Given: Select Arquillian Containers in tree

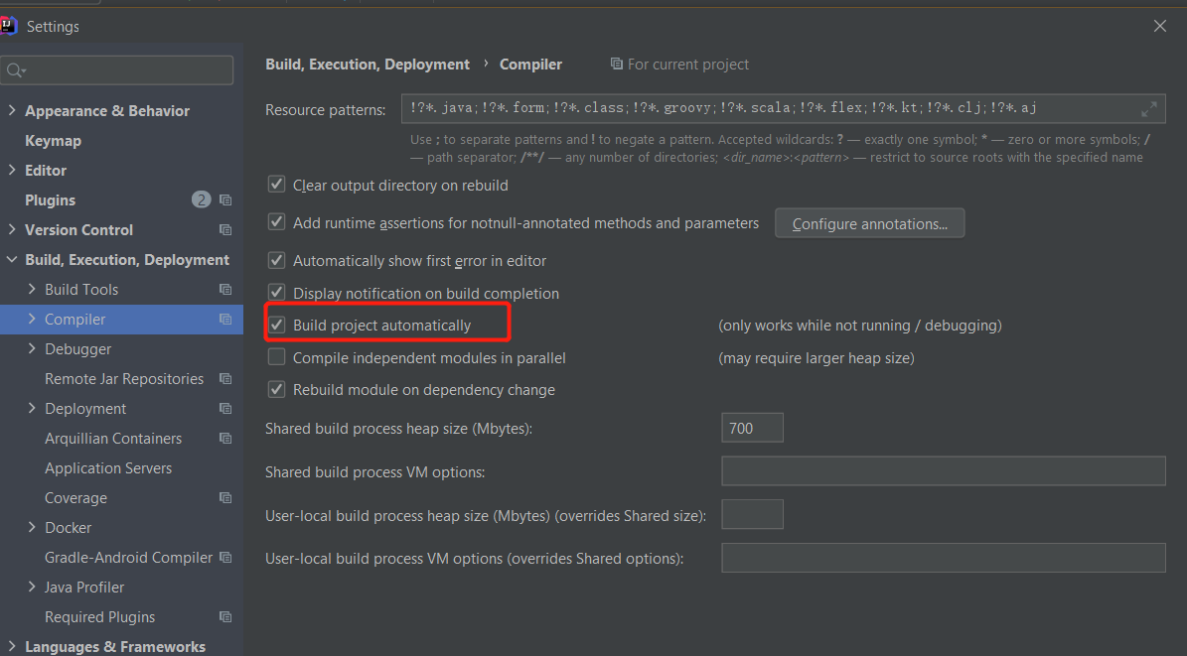Looking at the screenshot, I should [113, 438].
